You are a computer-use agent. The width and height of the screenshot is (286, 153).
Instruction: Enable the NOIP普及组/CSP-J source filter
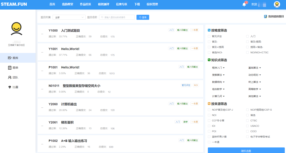click(209, 110)
